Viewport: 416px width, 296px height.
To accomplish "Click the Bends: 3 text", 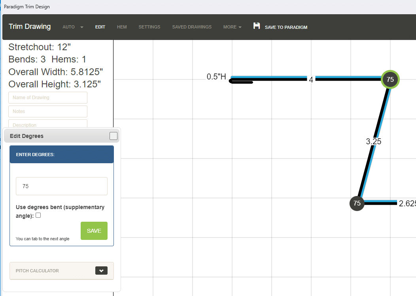I will 27,59.
